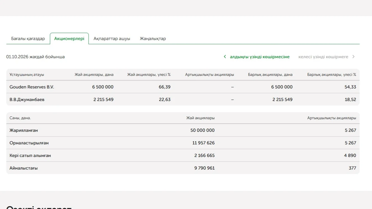Viewport: 372px width, 209px height.
Task: Select the Акционерлері tab
Action: [x=69, y=39]
